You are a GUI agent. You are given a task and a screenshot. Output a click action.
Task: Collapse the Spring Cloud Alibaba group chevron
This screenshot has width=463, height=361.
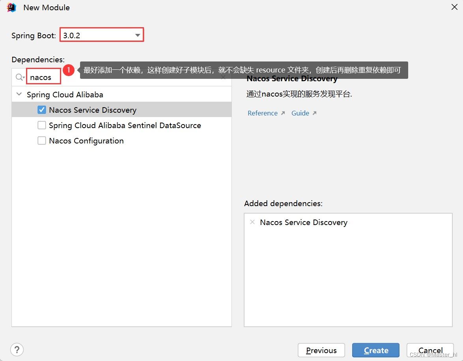click(19, 95)
